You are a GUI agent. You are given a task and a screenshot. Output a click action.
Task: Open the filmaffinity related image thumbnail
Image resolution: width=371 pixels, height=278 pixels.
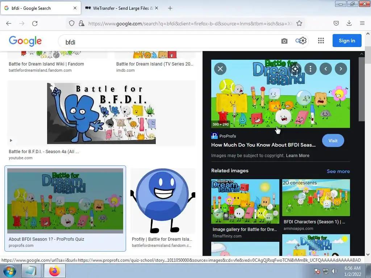(x=245, y=201)
